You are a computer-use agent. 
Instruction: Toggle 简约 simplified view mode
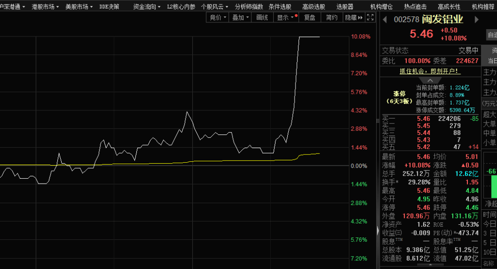point(331,17)
